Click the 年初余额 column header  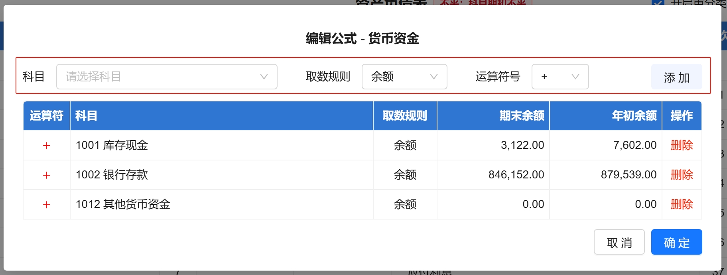point(634,116)
